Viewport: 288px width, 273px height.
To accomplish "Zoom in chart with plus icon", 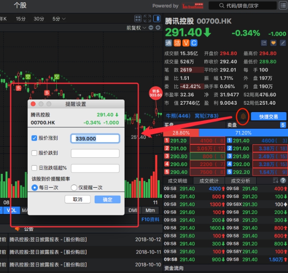I will [x=158, y=28].
